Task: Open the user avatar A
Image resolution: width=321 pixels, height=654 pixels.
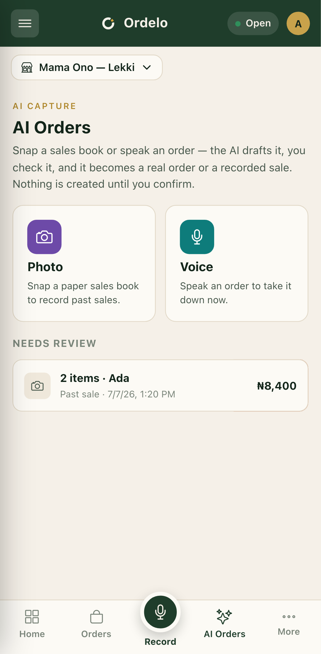Action: coord(298,23)
